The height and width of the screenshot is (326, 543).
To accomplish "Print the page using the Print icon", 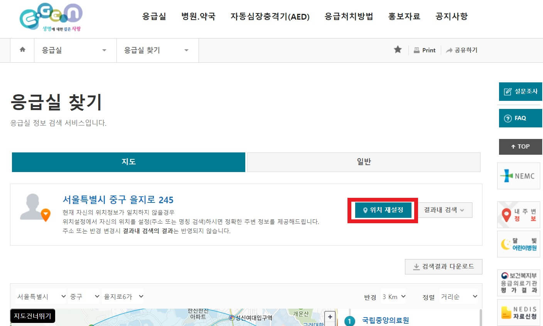I will pyautogui.click(x=425, y=50).
